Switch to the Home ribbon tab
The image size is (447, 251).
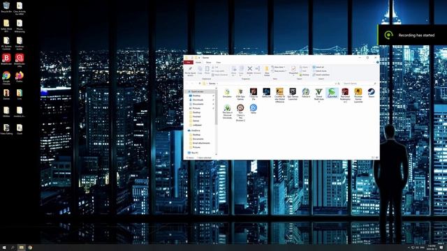[198, 62]
